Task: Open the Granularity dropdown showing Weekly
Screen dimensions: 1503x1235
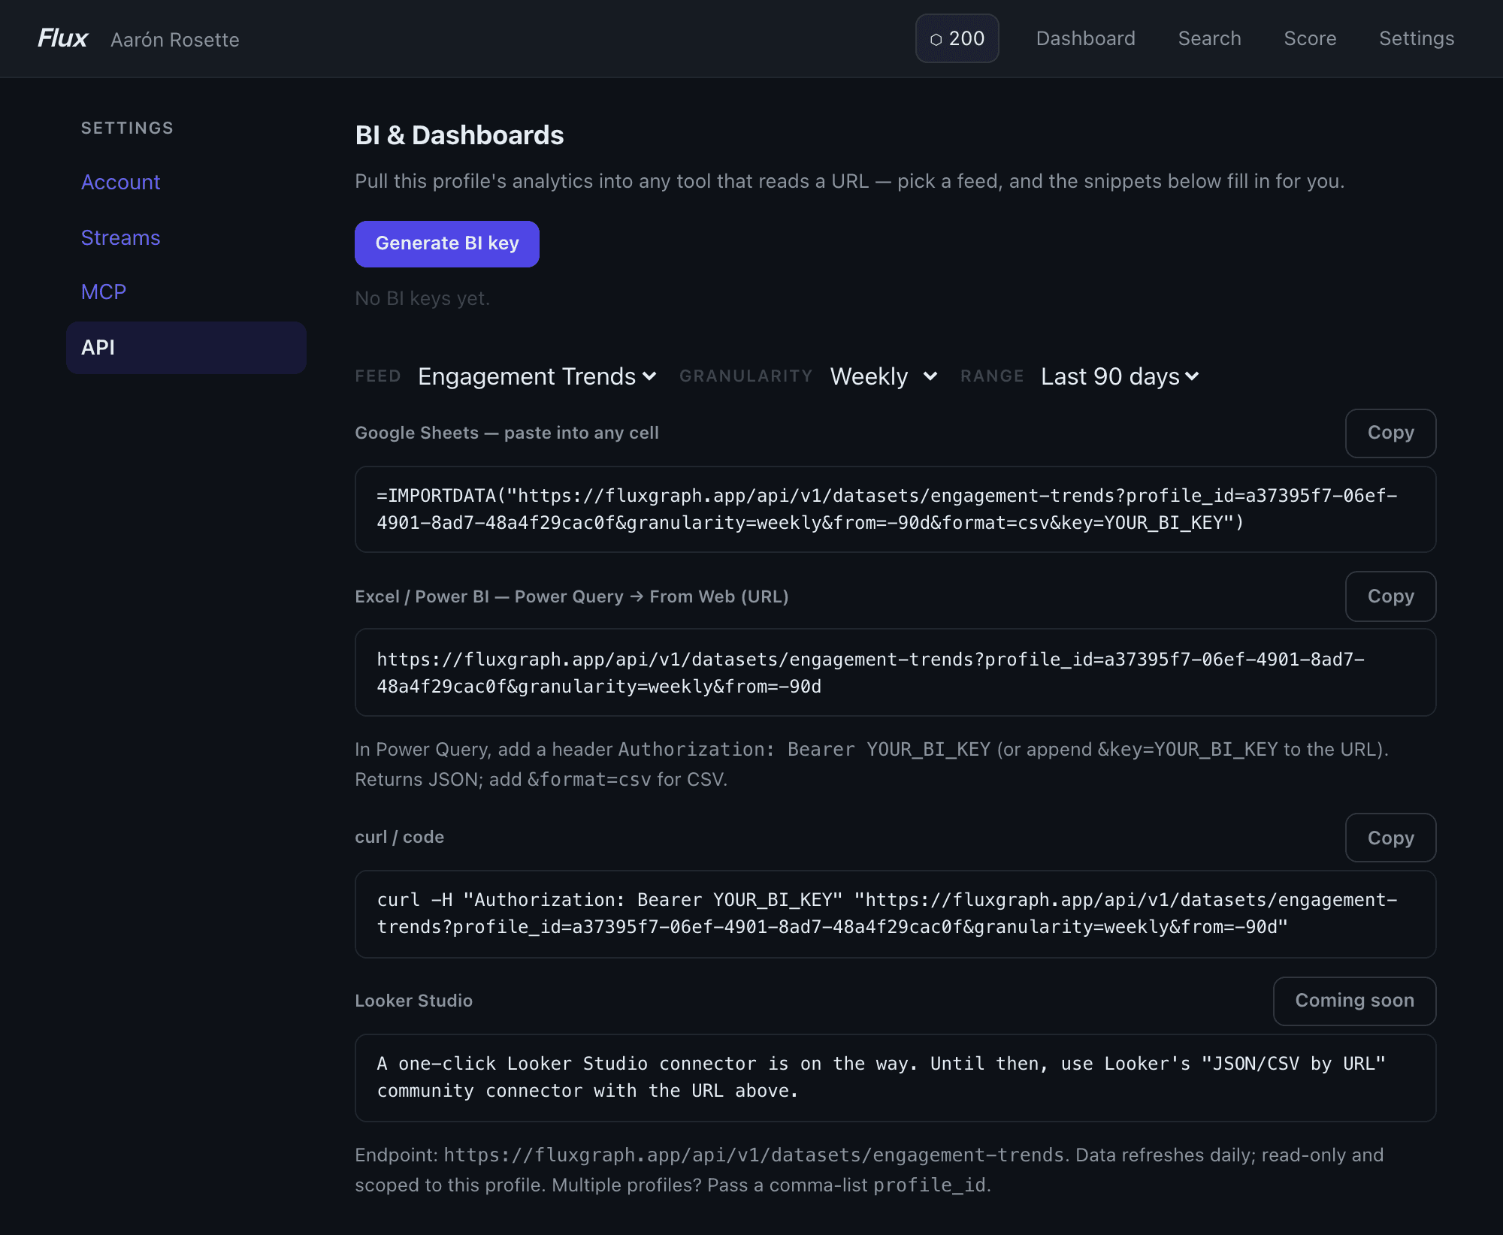Action: click(884, 376)
